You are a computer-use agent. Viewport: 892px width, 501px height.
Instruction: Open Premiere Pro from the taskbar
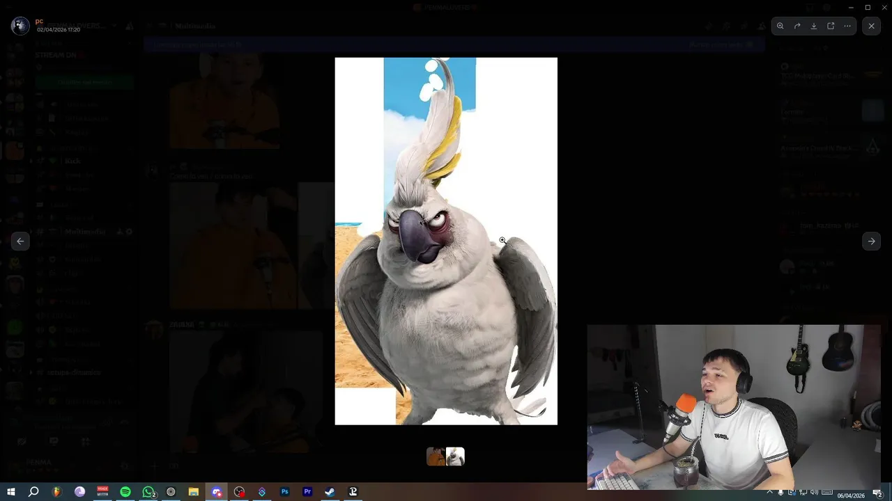click(x=307, y=492)
